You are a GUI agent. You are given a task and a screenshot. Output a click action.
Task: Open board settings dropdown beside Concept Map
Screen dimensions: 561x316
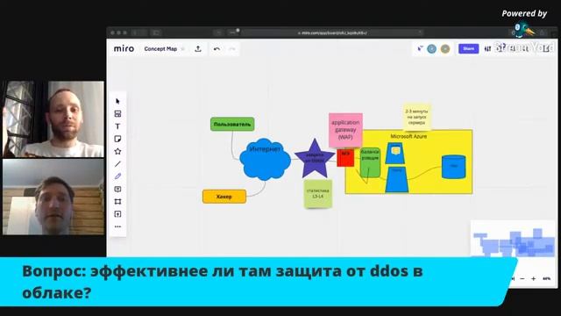point(183,49)
